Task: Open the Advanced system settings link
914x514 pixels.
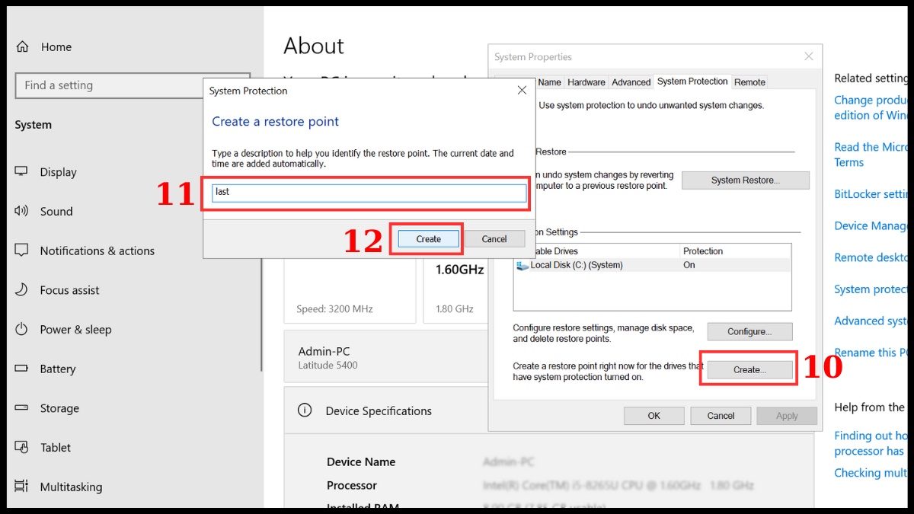Action: 871,321
